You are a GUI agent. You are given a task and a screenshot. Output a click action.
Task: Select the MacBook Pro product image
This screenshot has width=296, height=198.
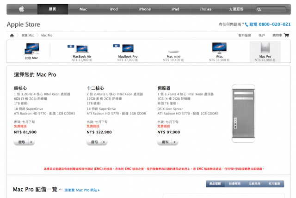(x=128, y=48)
